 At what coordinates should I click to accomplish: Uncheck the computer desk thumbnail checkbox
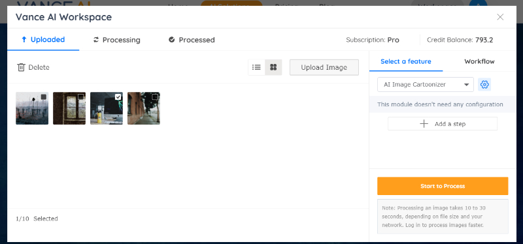coord(118,97)
